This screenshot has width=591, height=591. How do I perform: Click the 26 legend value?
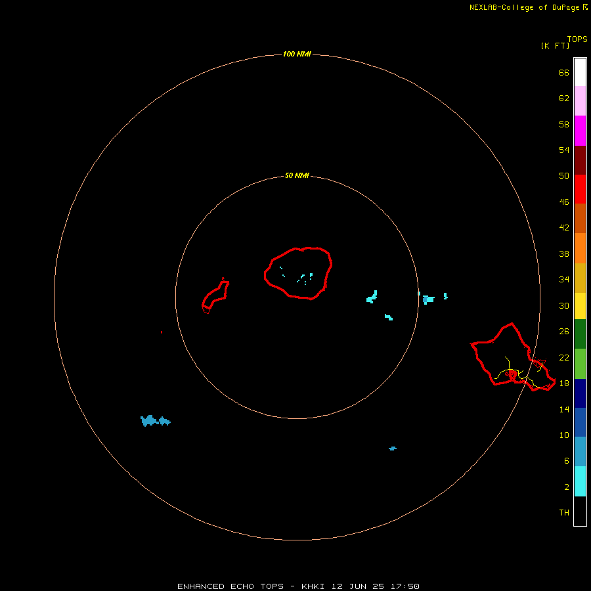point(564,332)
